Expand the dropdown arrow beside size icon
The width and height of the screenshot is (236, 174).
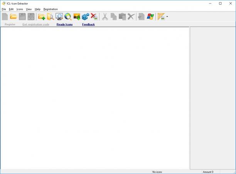tap(167, 17)
